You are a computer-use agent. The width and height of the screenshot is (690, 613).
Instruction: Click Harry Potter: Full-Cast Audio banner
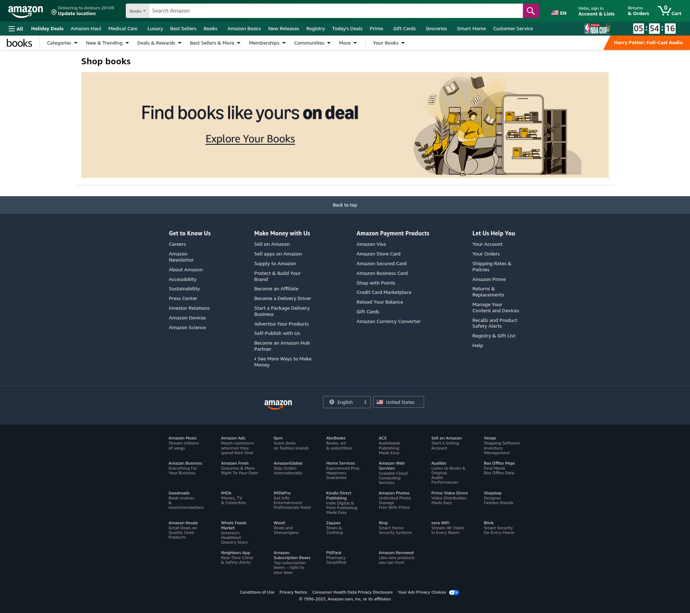point(647,43)
